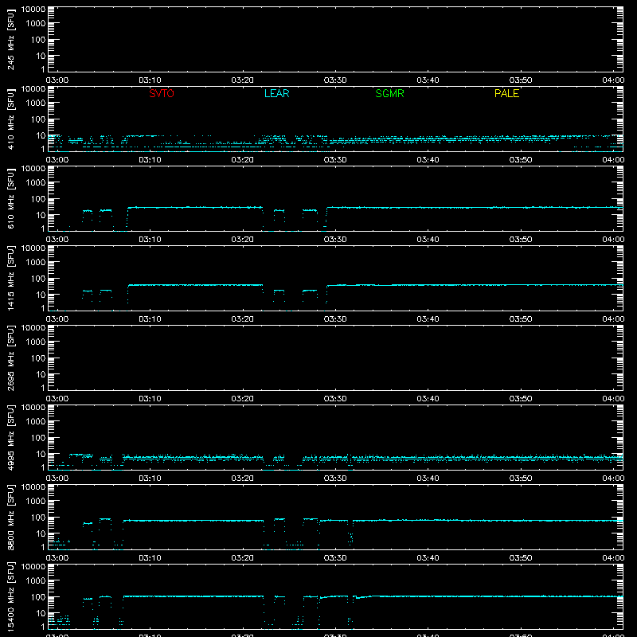Screen dimensions: 637x637
Task: Click the green SGMR station label
Action: point(389,93)
